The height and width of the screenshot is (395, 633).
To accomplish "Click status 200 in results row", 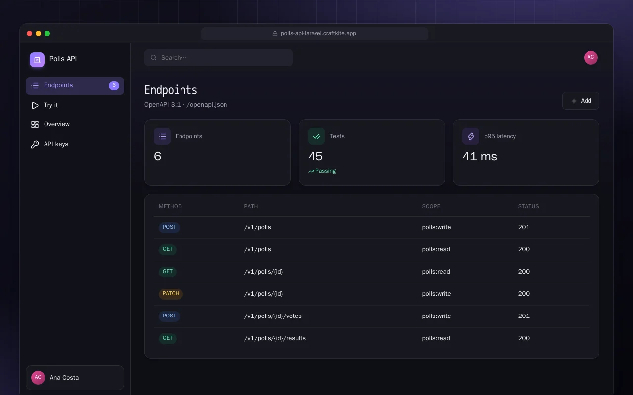I will pos(524,338).
